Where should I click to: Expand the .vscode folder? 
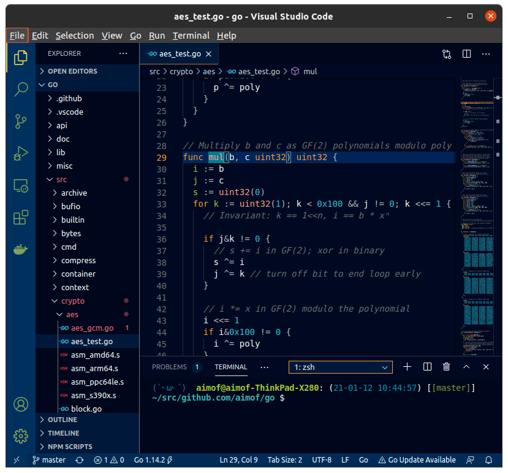click(x=88, y=112)
